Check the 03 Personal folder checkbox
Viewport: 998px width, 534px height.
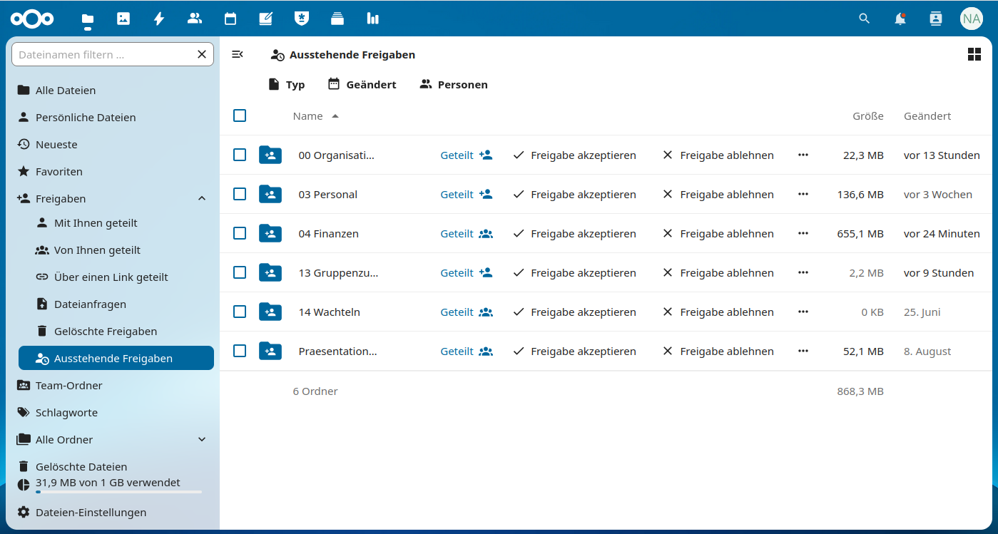[240, 194]
